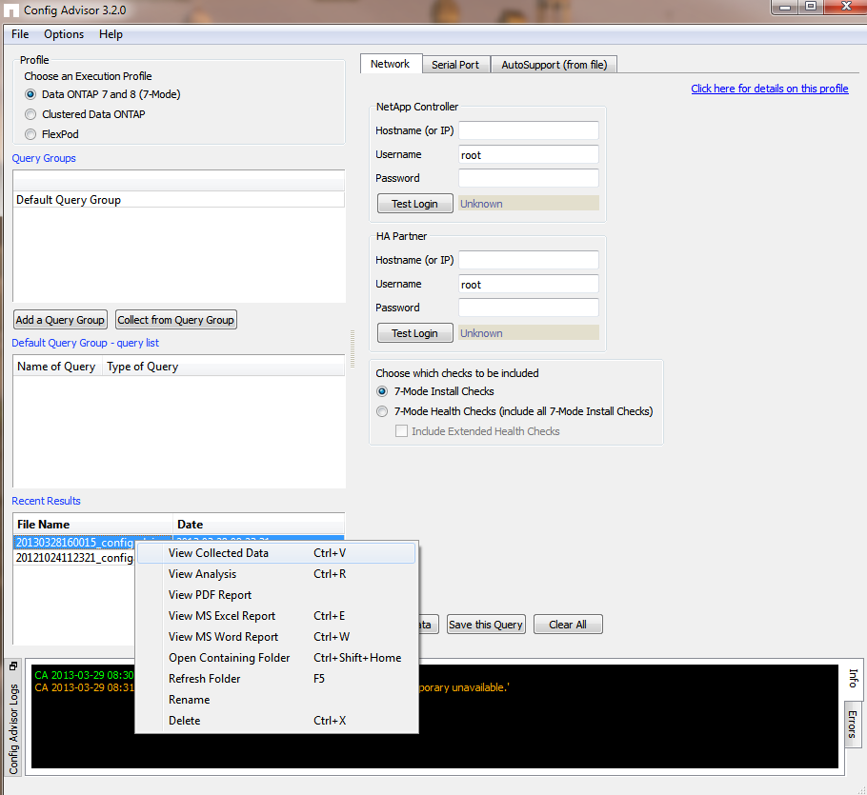Choose Open Containing Folder entry
867x795 pixels.
tap(276, 658)
